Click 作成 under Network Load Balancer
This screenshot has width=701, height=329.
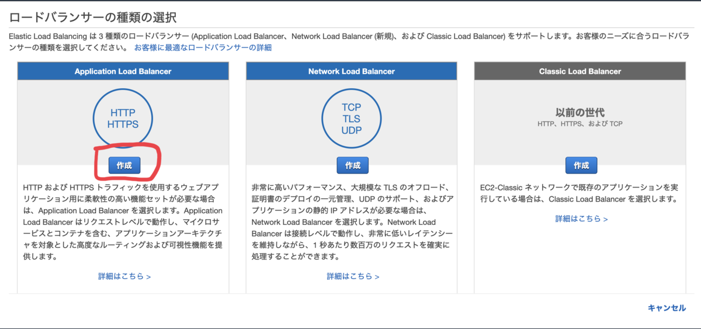(x=353, y=165)
